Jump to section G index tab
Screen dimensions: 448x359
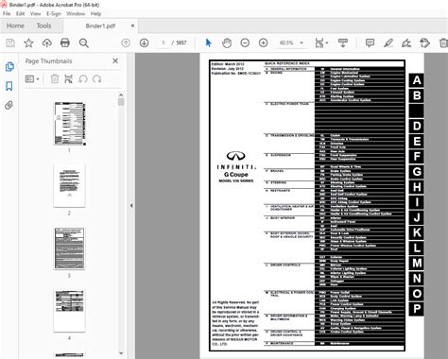tap(417, 172)
